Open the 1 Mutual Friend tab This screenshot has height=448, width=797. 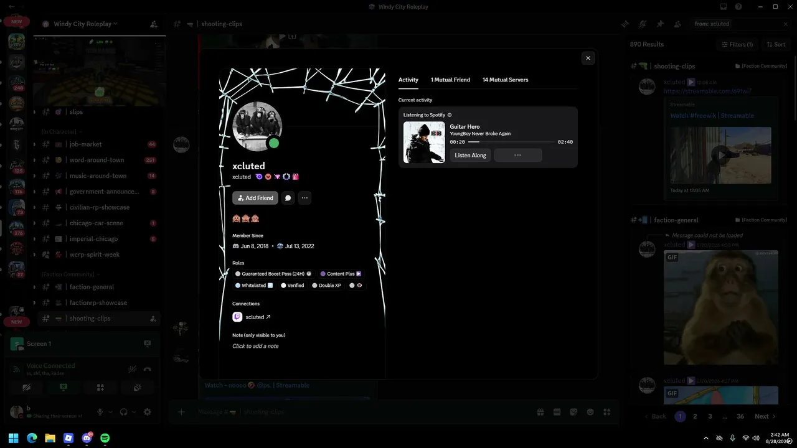pyautogui.click(x=450, y=80)
